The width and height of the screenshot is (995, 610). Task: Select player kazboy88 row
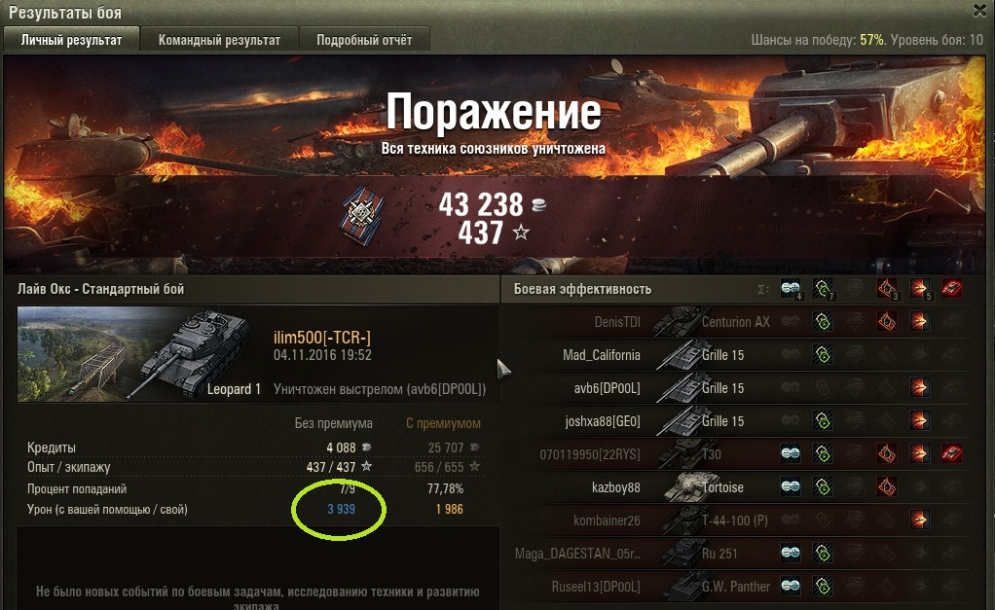coord(735,487)
